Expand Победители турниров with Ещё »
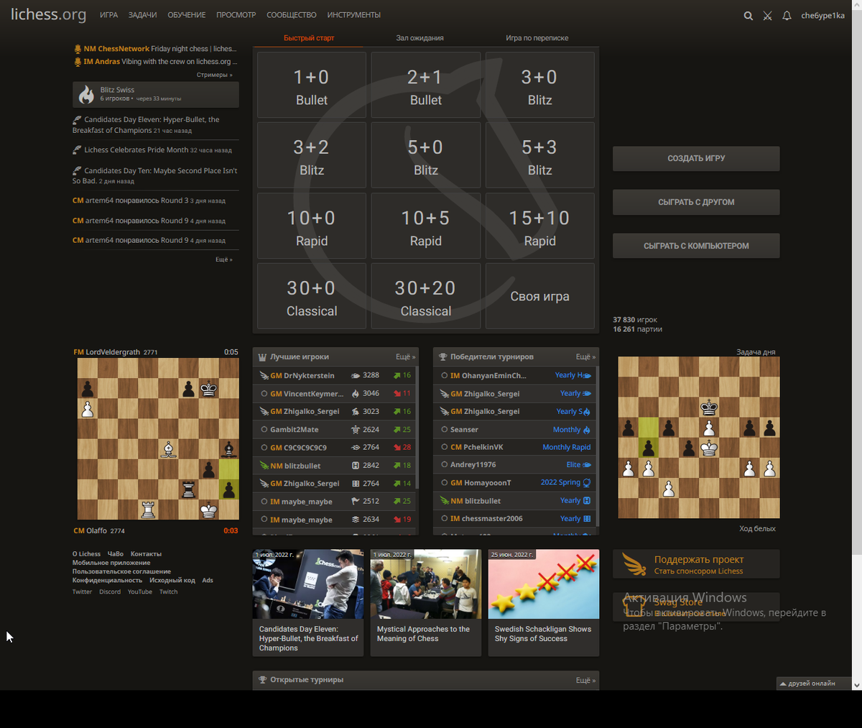The image size is (862, 728). point(585,356)
